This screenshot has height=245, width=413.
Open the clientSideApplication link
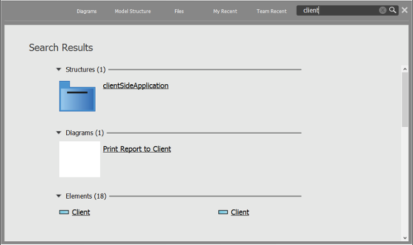135,85
